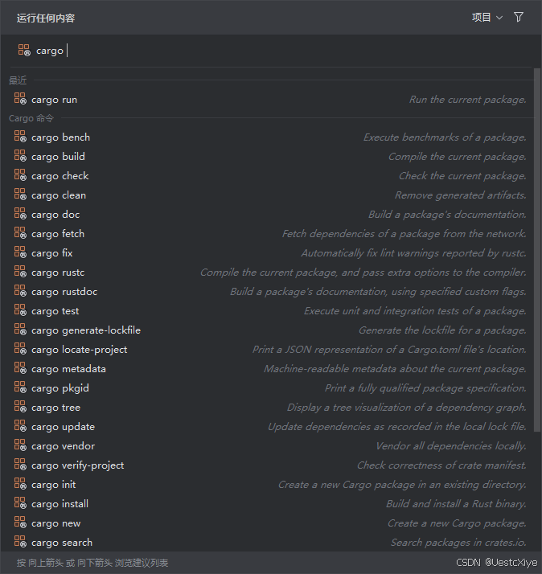Click the icon beside cargo metadata
Screen dimensions: 542x574
click(20, 368)
